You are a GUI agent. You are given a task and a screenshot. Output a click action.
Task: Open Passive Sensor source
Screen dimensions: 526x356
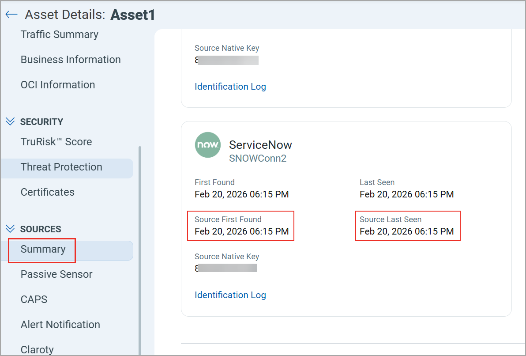click(56, 274)
